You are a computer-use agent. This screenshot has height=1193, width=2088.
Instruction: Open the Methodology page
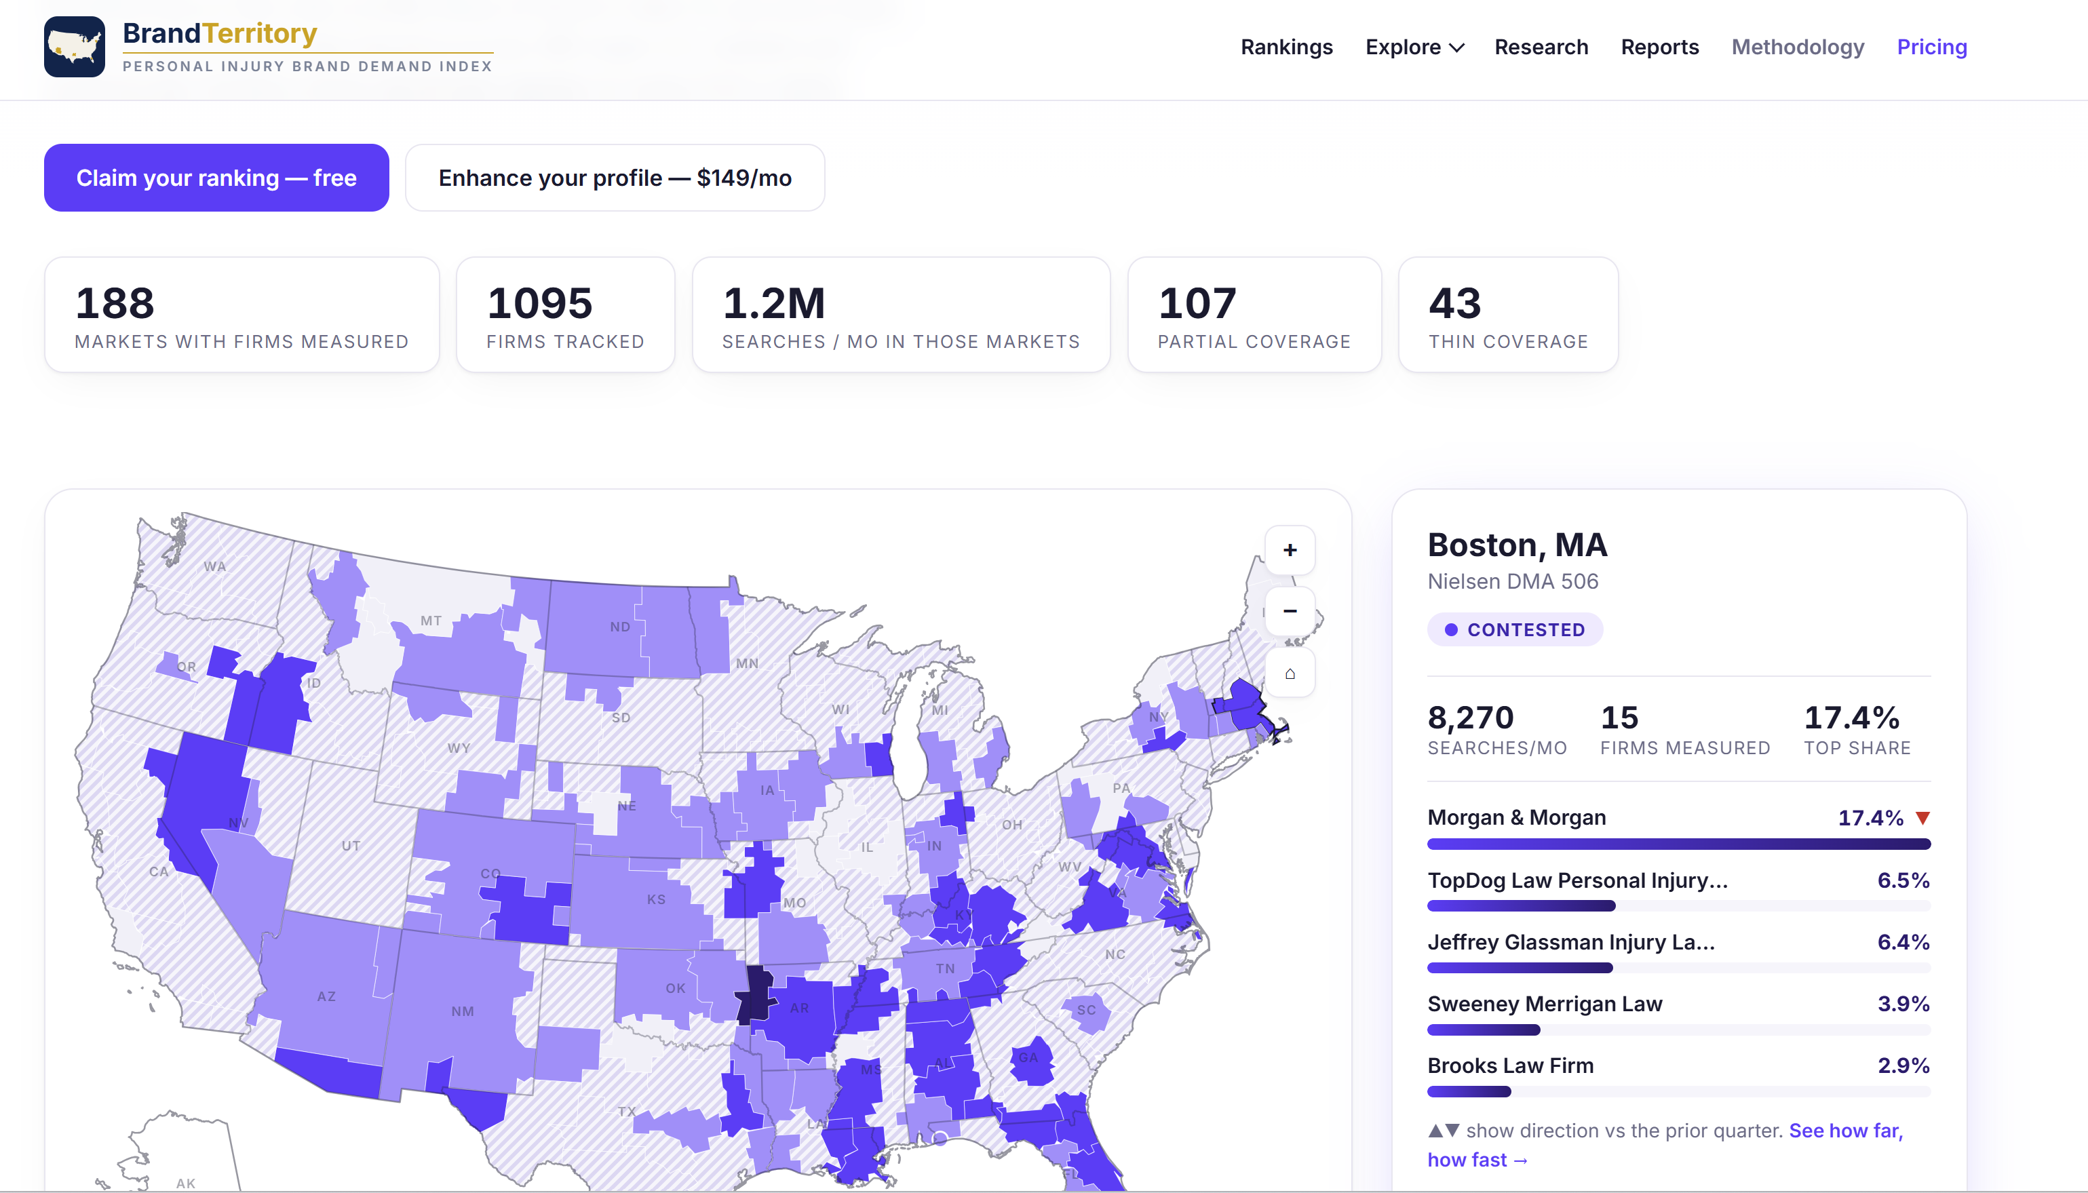(x=1798, y=47)
